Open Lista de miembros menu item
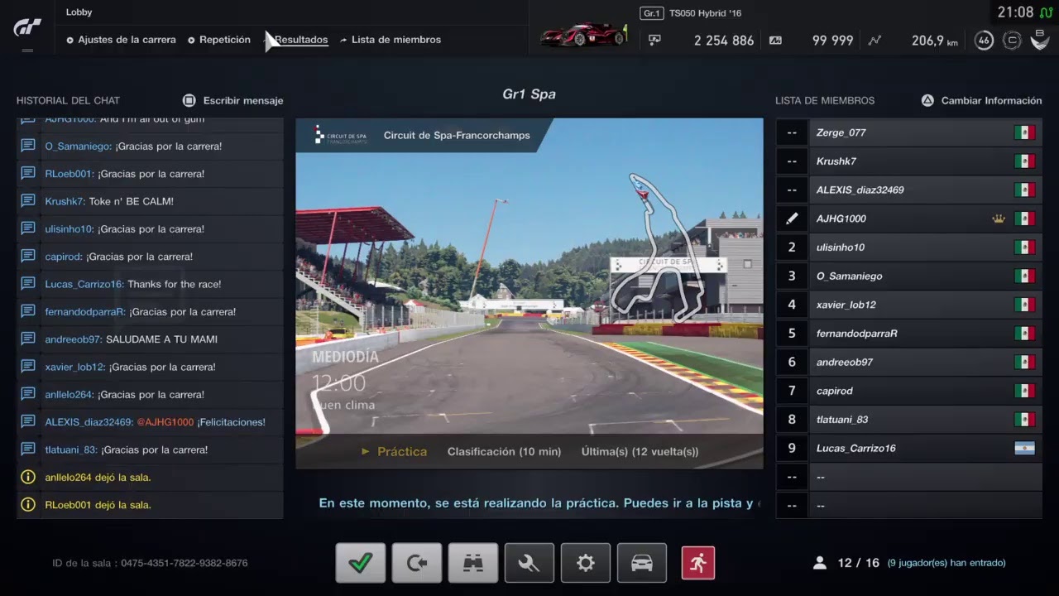The width and height of the screenshot is (1059, 596). click(x=391, y=40)
